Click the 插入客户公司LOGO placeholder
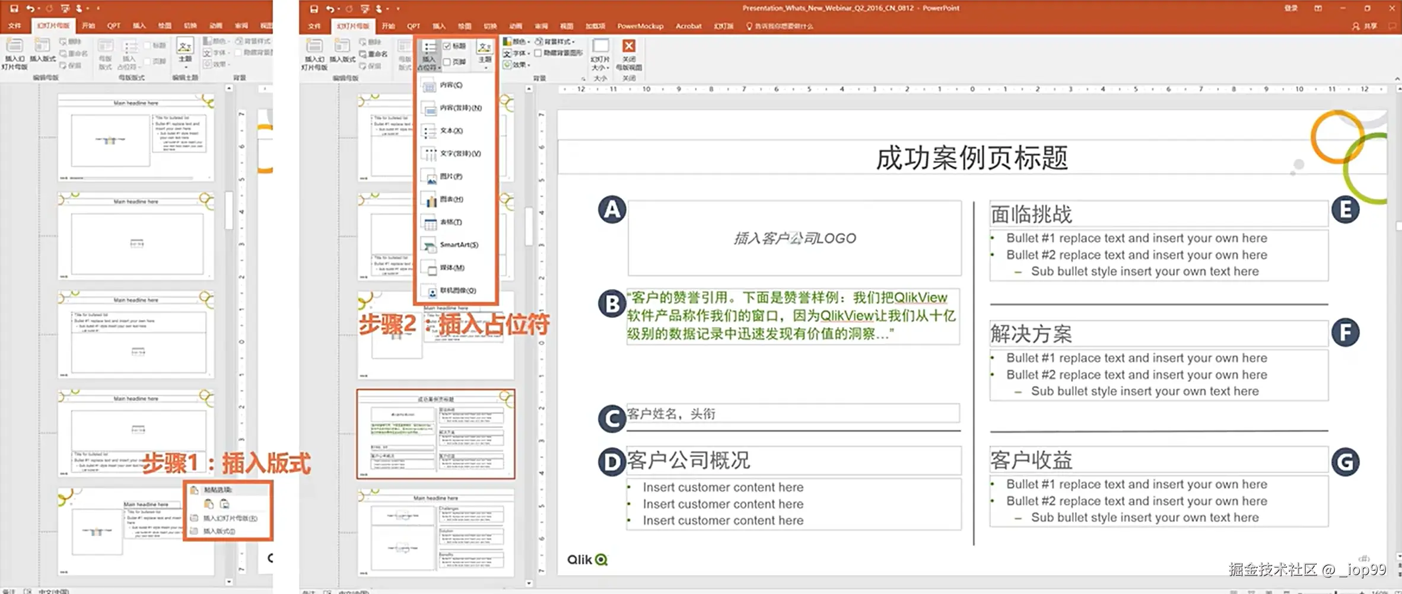 [x=794, y=238]
